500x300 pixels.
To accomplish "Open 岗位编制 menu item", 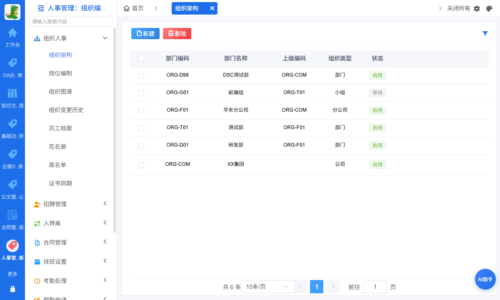I will [x=60, y=73].
